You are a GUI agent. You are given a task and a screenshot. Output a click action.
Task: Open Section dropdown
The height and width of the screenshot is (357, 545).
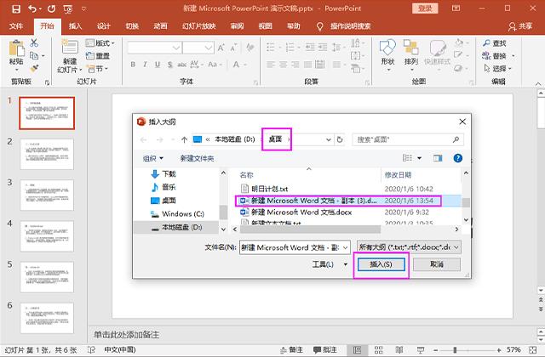tap(97, 69)
